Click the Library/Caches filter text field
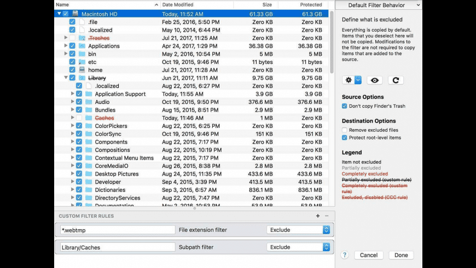476x268 pixels. pos(118,247)
